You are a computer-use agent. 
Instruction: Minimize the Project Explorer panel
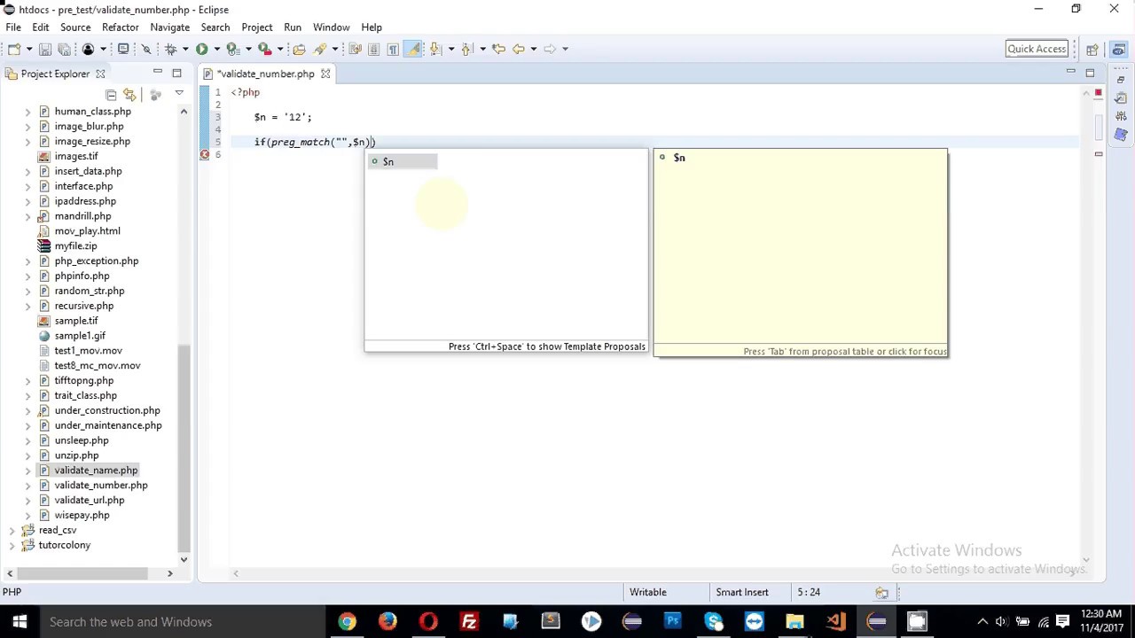(x=158, y=73)
